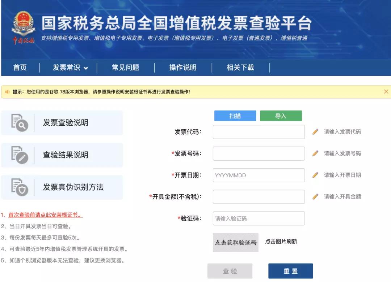
Task: Click the edit pencil beside 开票日期 field
Action: [x=315, y=175]
